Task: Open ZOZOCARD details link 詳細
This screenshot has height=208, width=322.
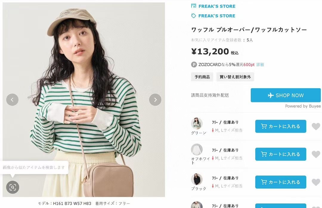Action: pyautogui.click(x=260, y=65)
